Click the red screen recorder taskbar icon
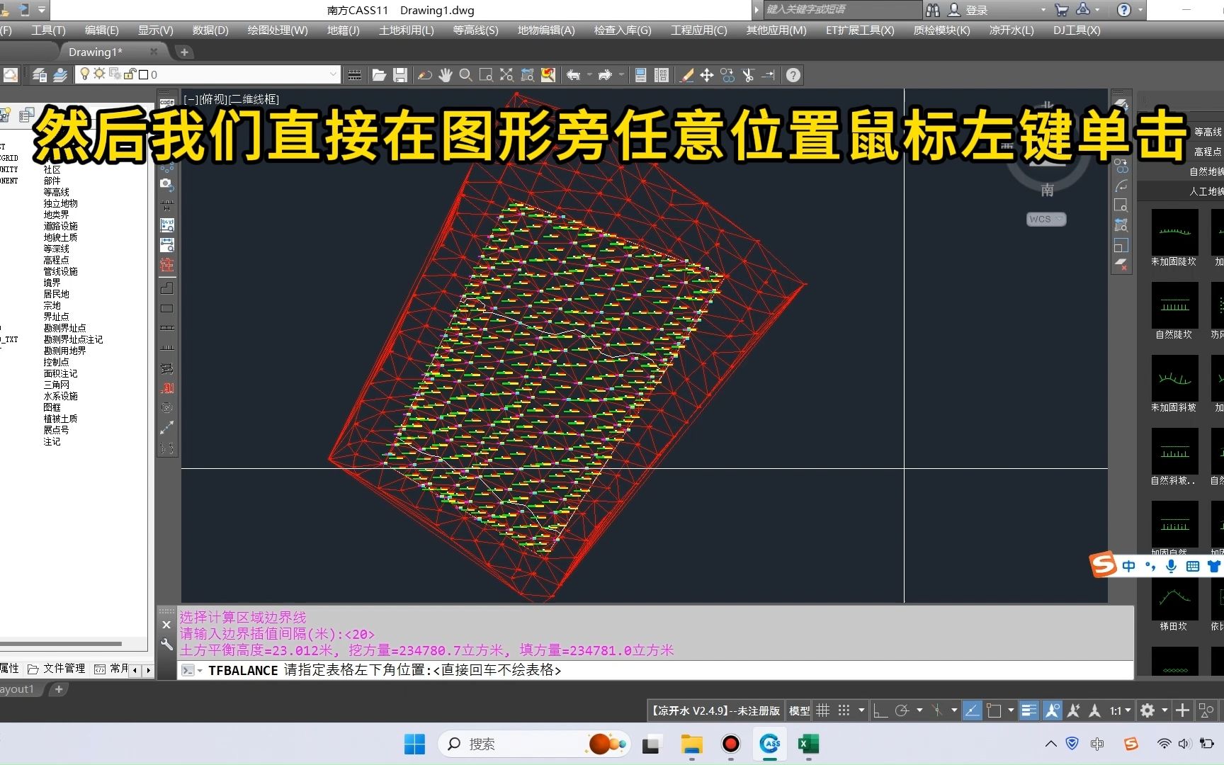The height and width of the screenshot is (765, 1224). [x=730, y=744]
